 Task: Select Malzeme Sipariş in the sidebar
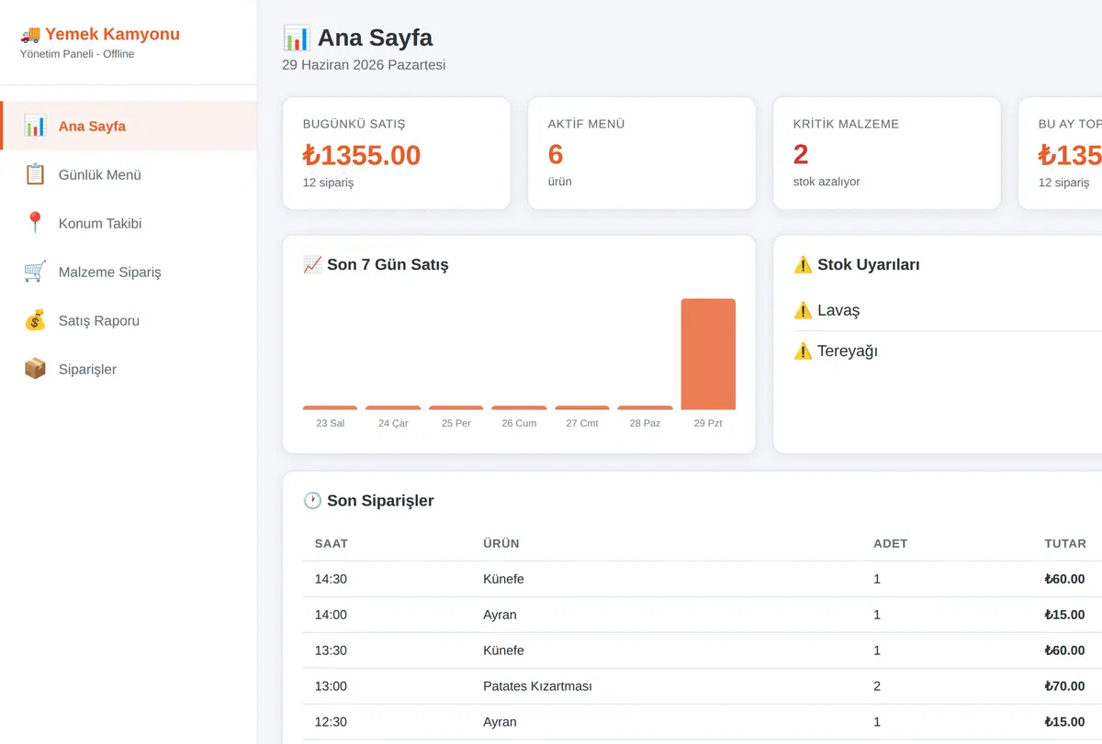pos(129,272)
